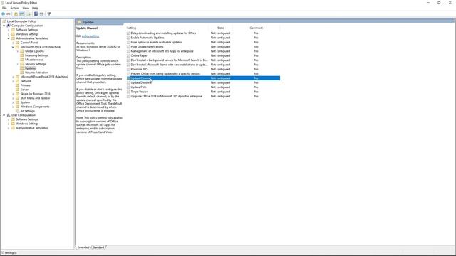Click the All Settings node icon
456x256 pixels.
point(17,111)
